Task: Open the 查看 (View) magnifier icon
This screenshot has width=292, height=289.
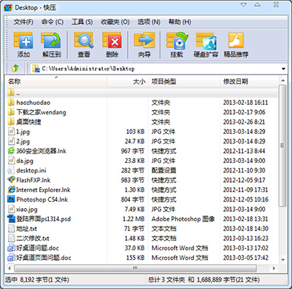Action: 84,41
